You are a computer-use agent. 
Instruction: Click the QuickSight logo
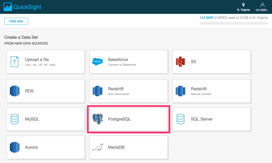[x=22, y=6]
